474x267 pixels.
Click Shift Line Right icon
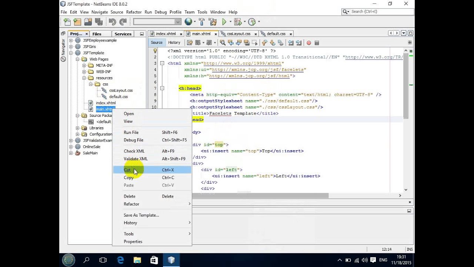click(x=298, y=43)
